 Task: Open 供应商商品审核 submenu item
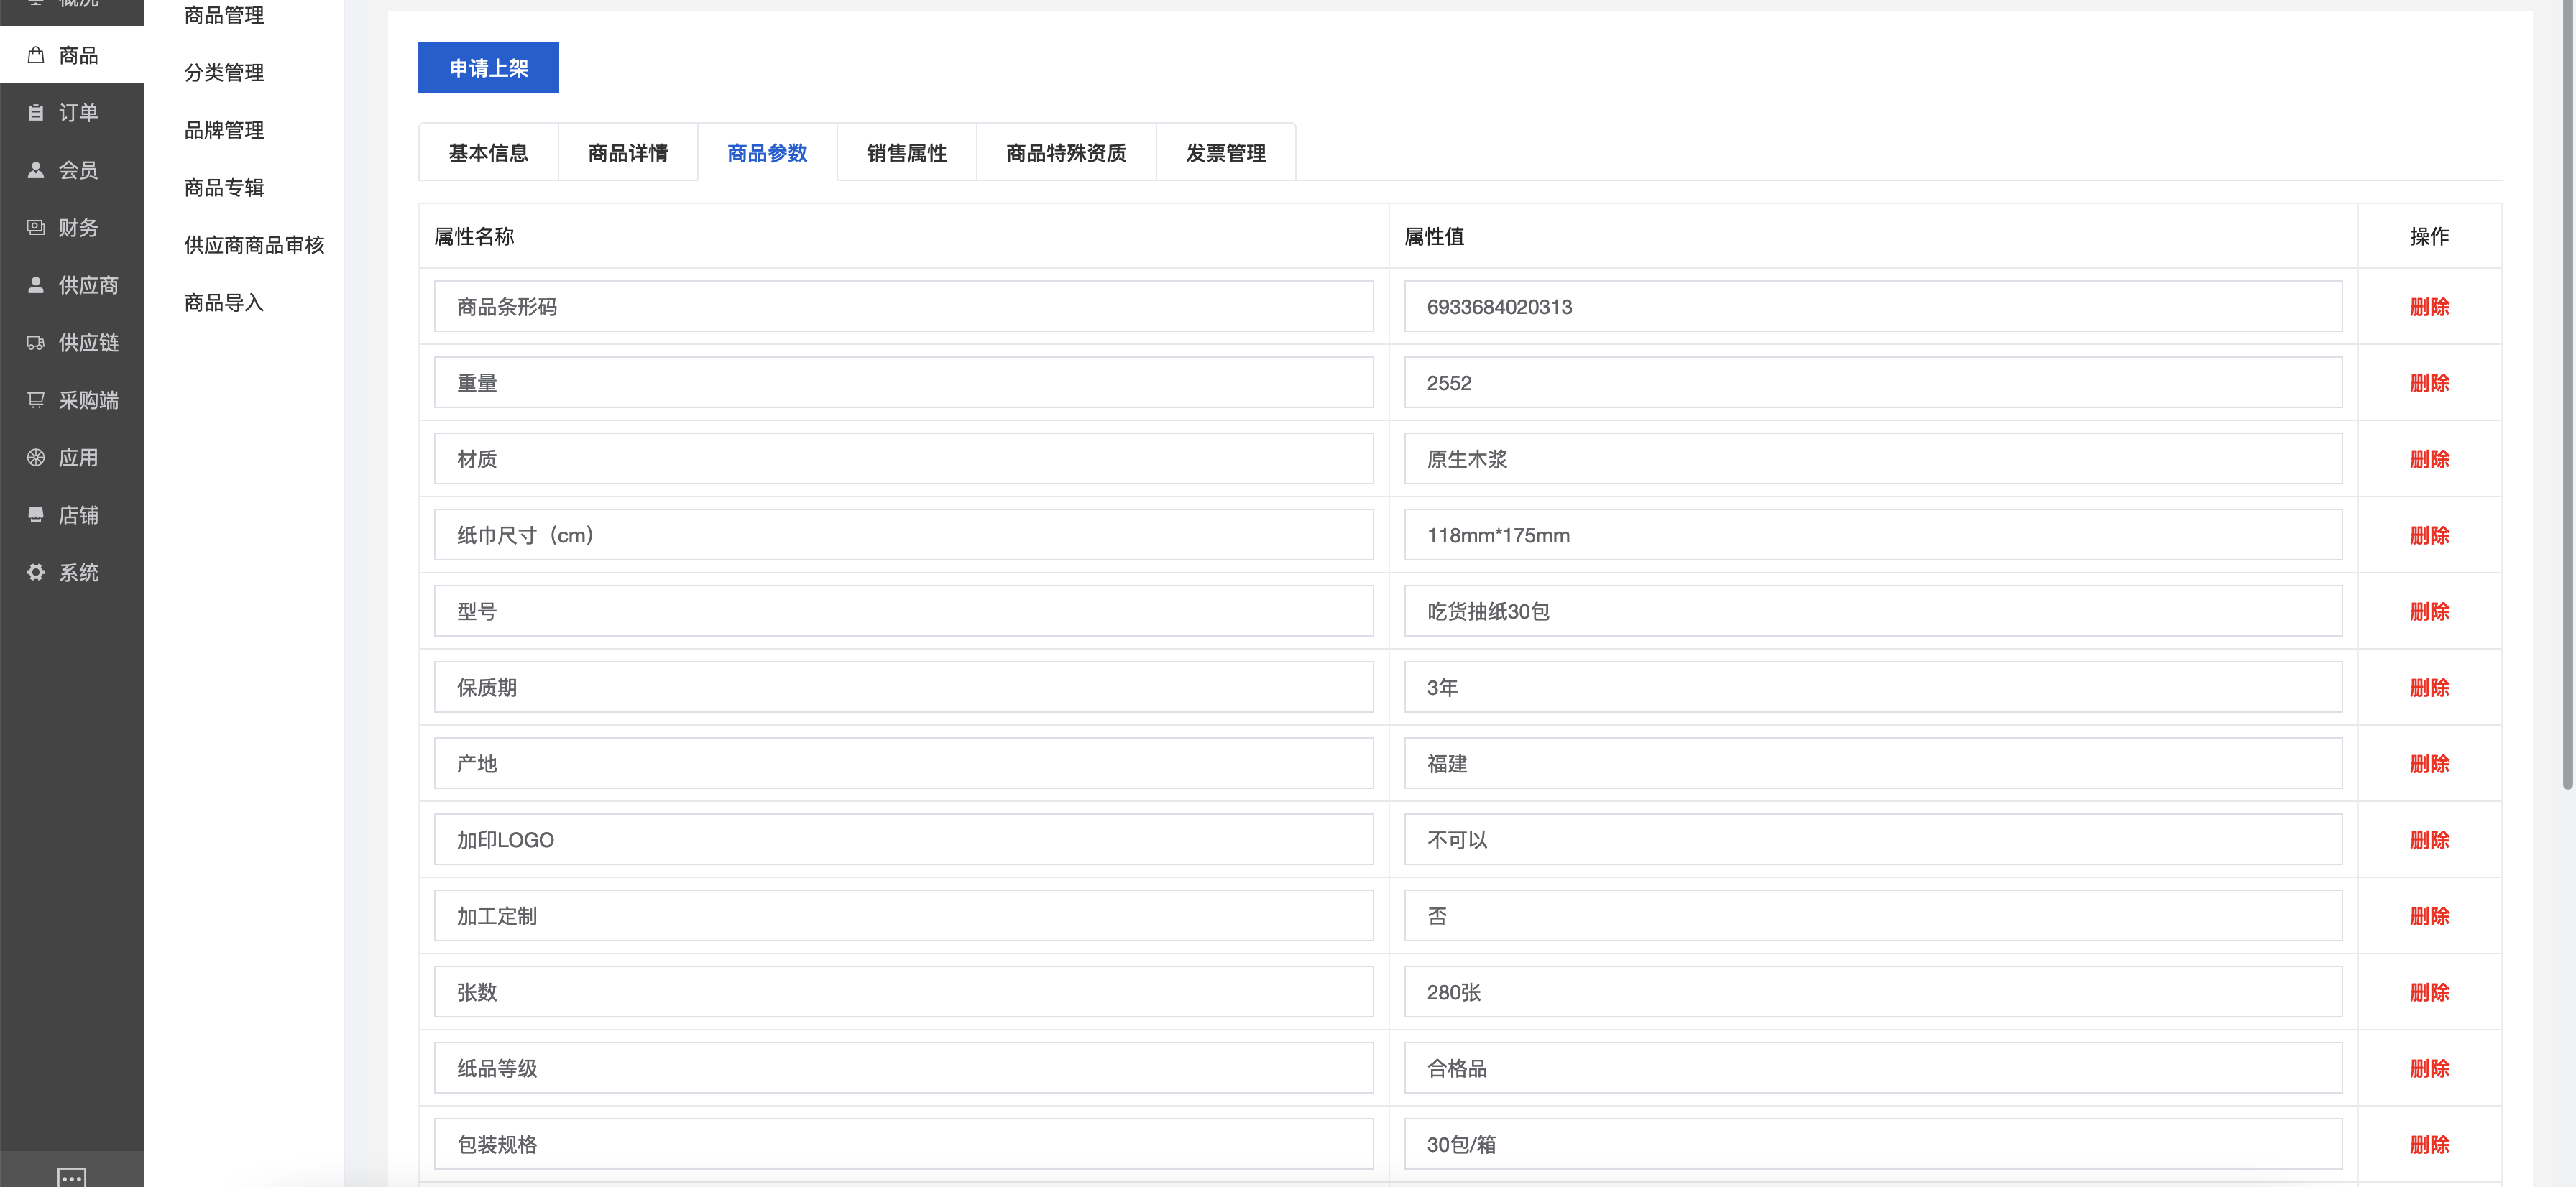254,245
